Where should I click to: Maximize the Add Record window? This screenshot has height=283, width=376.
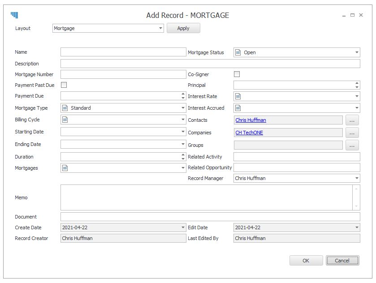tap(352, 15)
